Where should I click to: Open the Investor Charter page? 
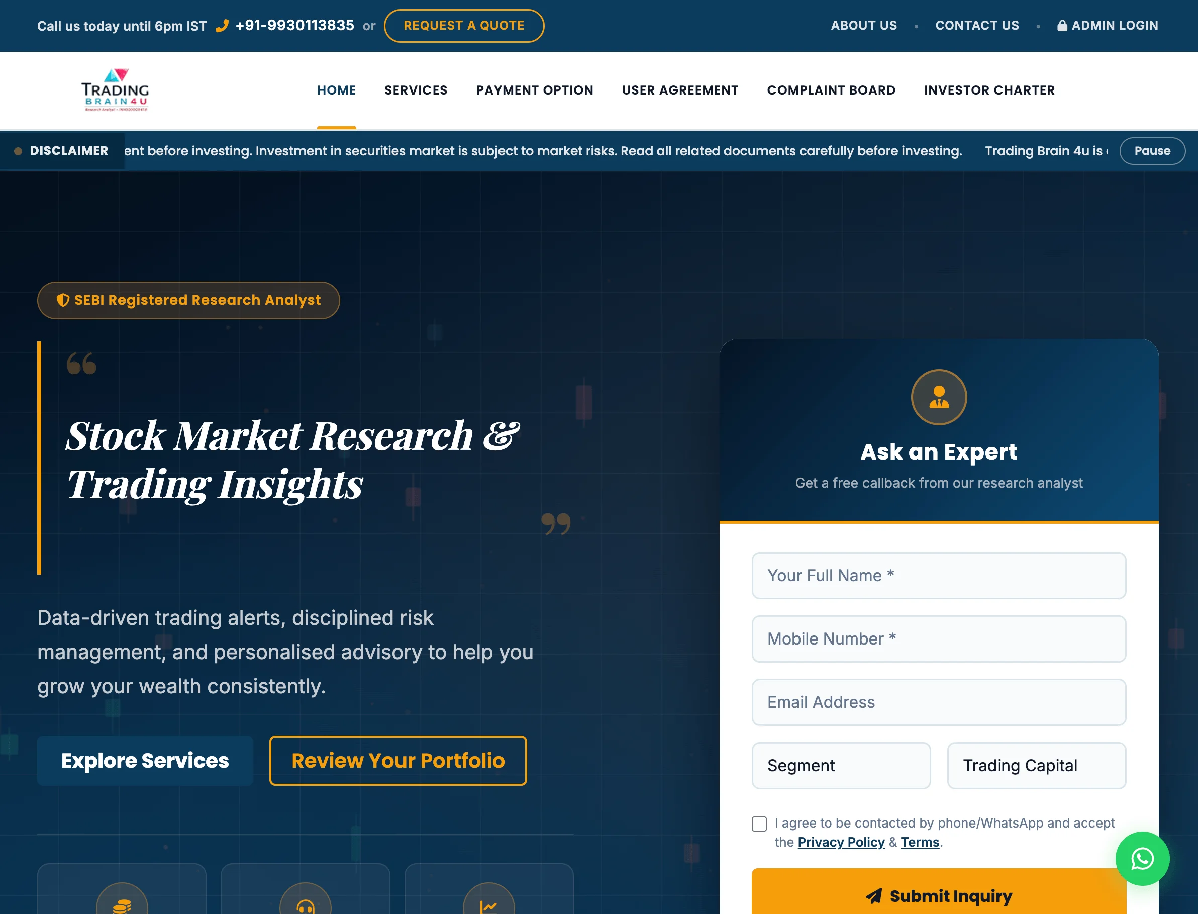pos(990,90)
